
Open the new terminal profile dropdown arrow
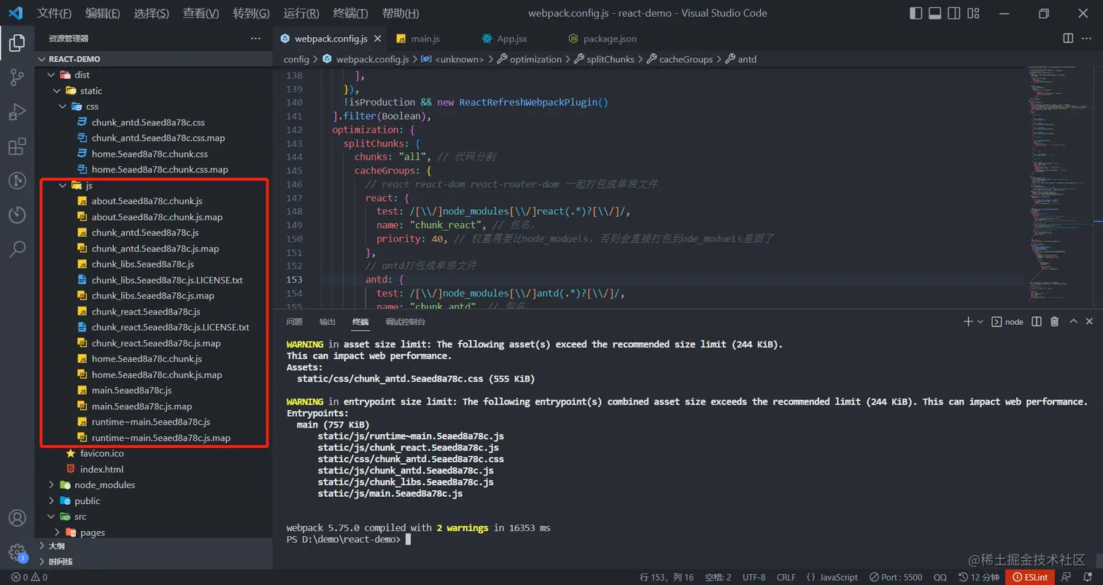[x=980, y=321]
